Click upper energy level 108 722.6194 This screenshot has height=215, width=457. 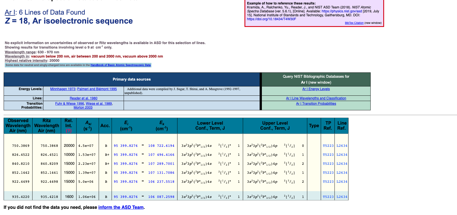161,146
